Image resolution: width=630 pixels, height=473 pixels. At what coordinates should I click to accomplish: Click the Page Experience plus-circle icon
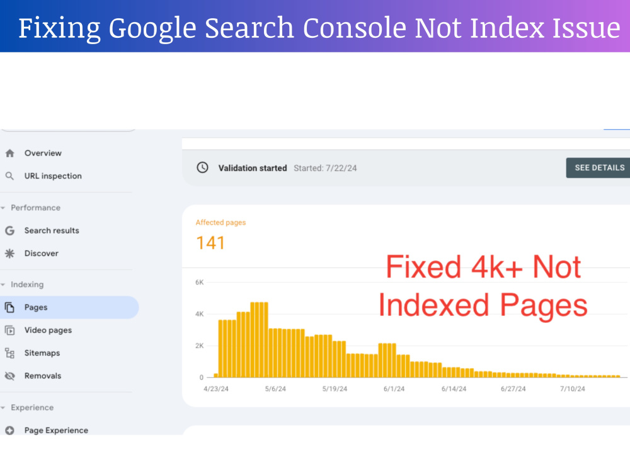pos(9,430)
